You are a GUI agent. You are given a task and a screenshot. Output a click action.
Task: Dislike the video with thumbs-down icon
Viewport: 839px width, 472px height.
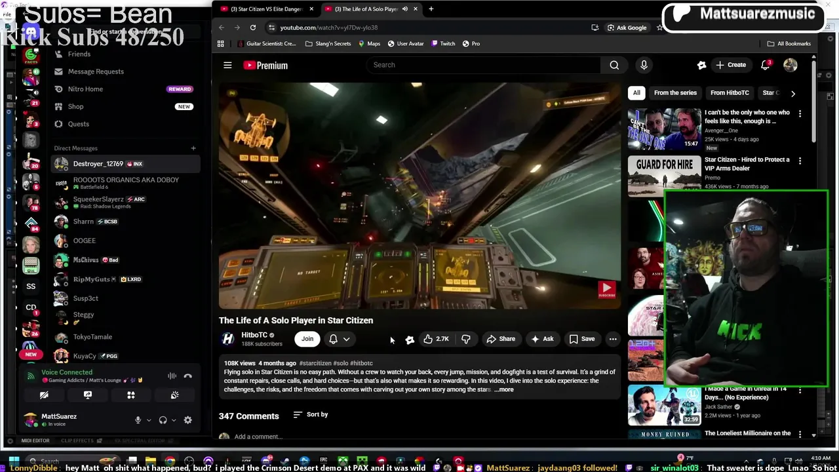tap(466, 339)
